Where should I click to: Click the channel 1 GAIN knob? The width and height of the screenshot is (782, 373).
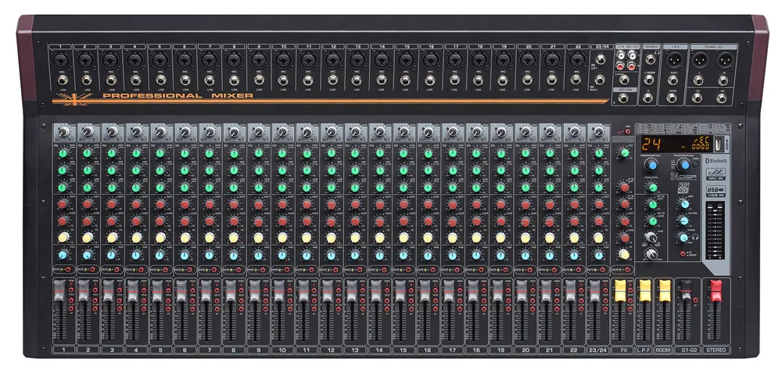pyautogui.click(x=63, y=132)
